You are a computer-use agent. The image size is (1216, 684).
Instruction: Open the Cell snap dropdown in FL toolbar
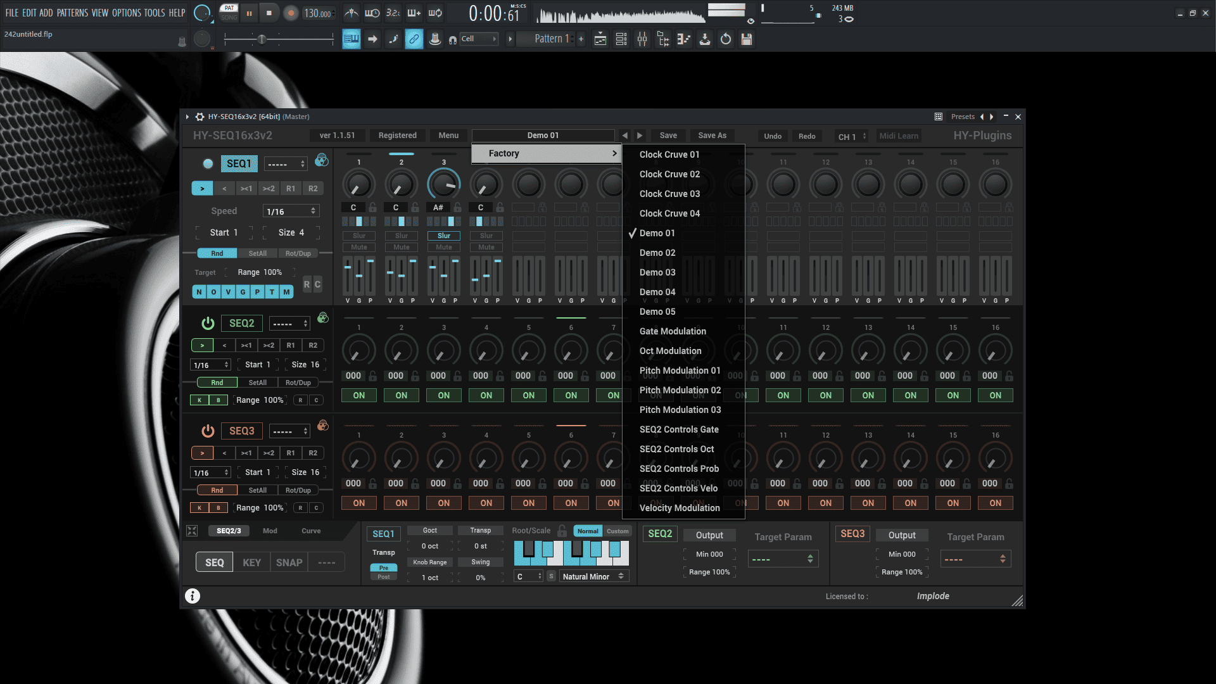pyautogui.click(x=478, y=39)
